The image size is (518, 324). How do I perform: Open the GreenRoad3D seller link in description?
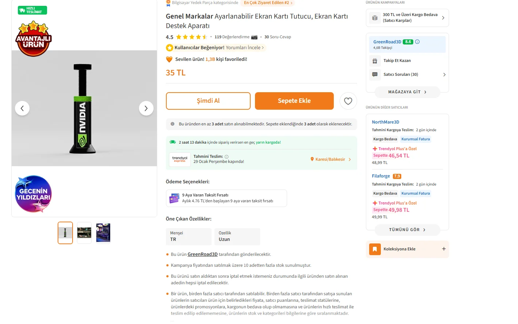point(202,254)
